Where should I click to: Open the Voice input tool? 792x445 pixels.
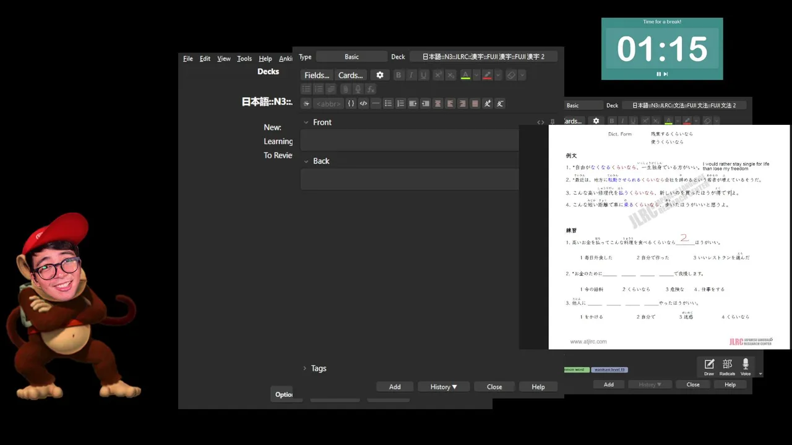tap(746, 367)
